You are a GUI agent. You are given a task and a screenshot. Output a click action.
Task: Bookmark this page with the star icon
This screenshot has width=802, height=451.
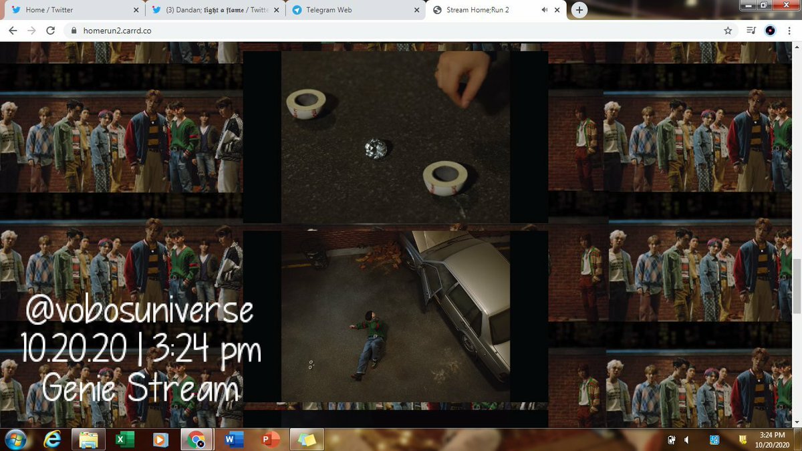(x=728, y=30)
